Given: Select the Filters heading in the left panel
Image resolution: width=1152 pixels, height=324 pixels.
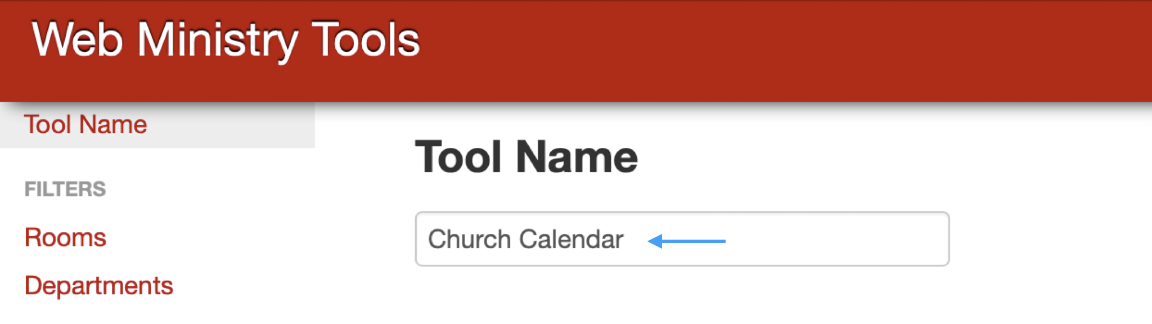Looking at the screenshot, I should click(x=66, y=190).
